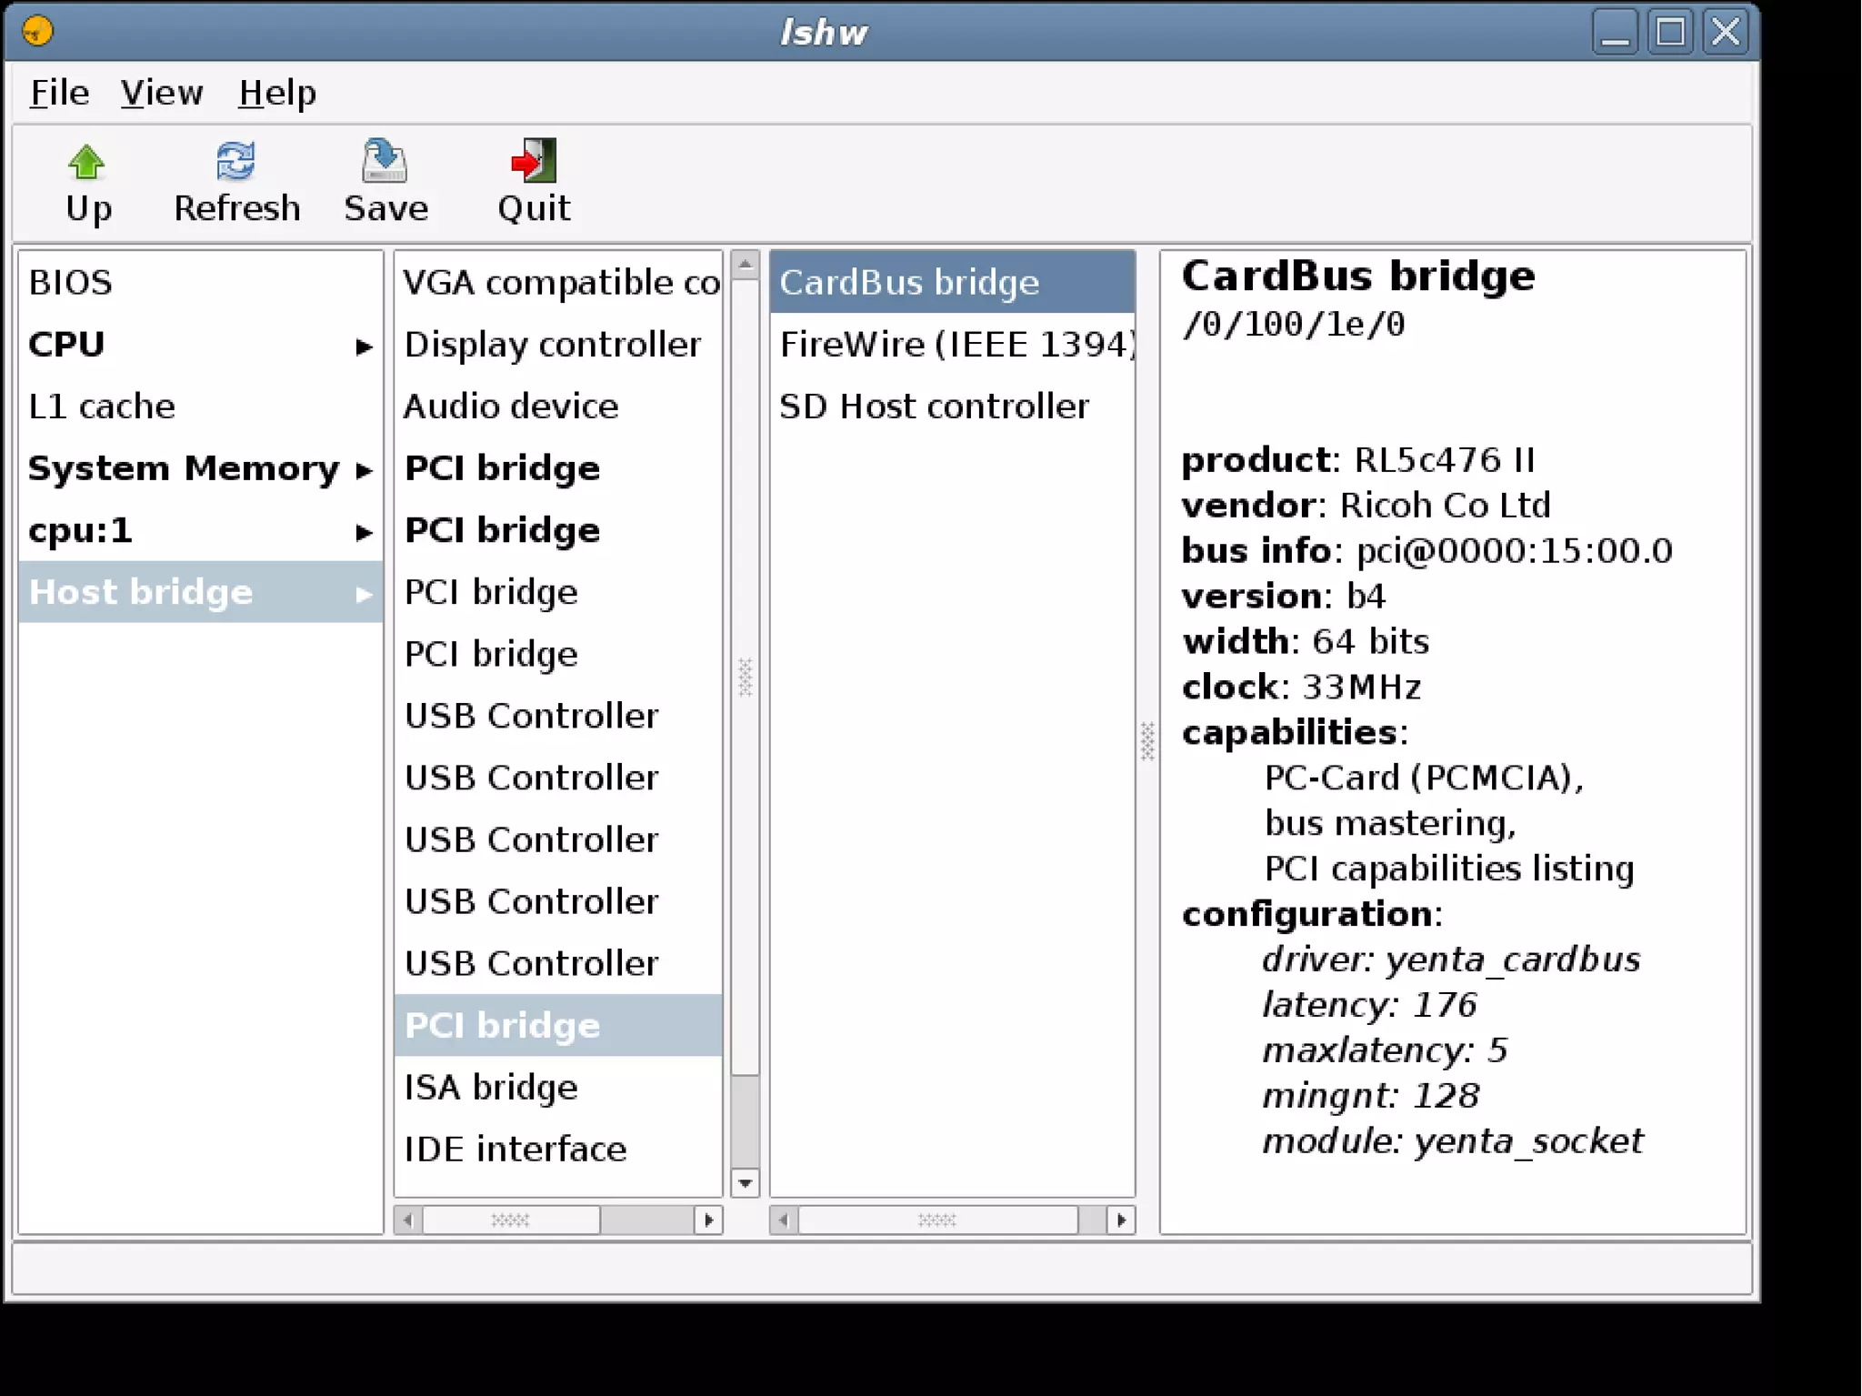1862x1396 pixels.
Task: Open the Help menu
Action: coord(277,93)
